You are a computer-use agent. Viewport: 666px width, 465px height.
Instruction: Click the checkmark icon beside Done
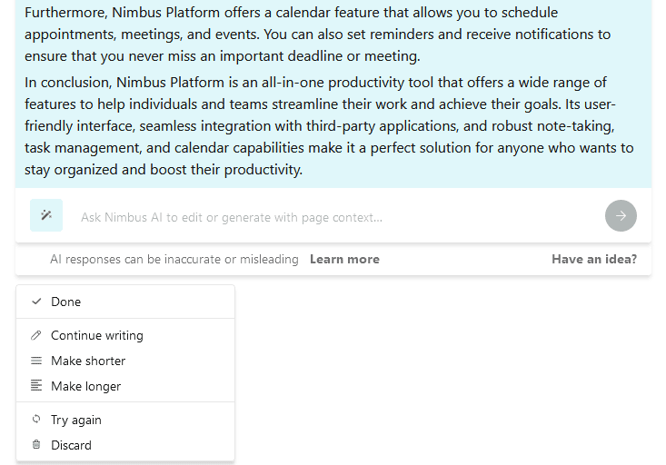36,302
